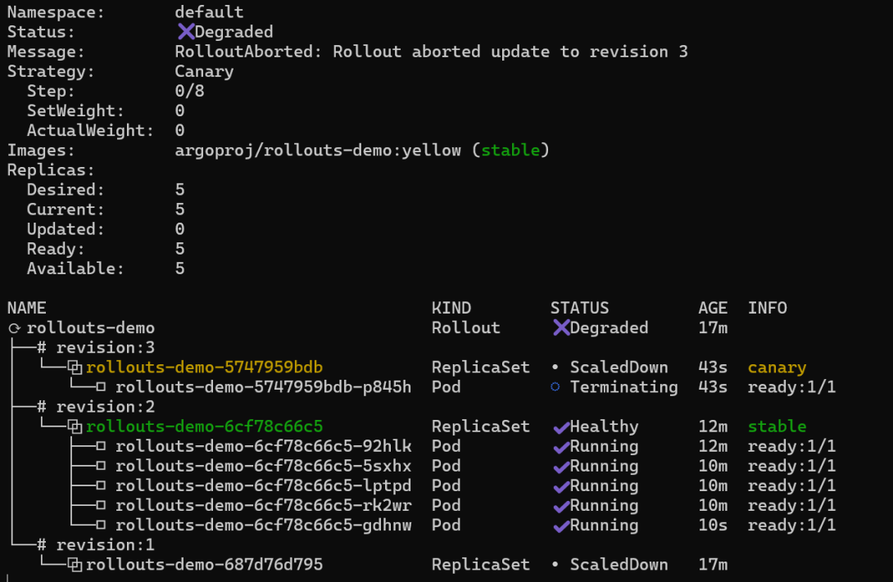The height and width of the screenshot is (582, 893).
Task: Click the yellow canary label
Action: [x=777, y=368]
